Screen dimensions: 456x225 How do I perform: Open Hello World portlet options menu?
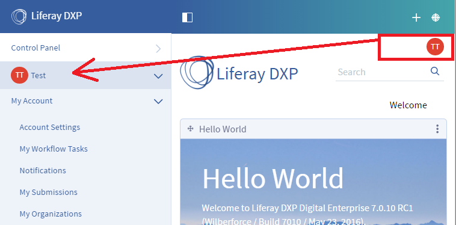(x=437, y=129)
